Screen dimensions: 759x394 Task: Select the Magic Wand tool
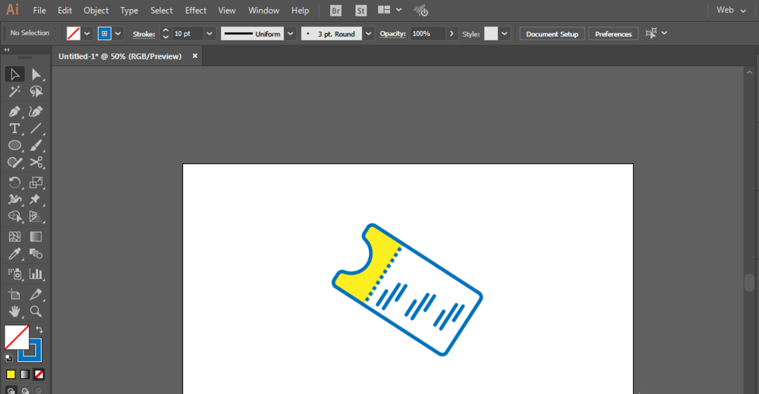14,92
